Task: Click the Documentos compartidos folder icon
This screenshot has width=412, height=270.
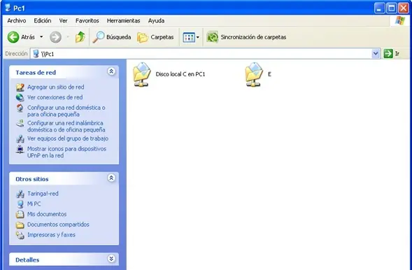Action: coord(20,225)
